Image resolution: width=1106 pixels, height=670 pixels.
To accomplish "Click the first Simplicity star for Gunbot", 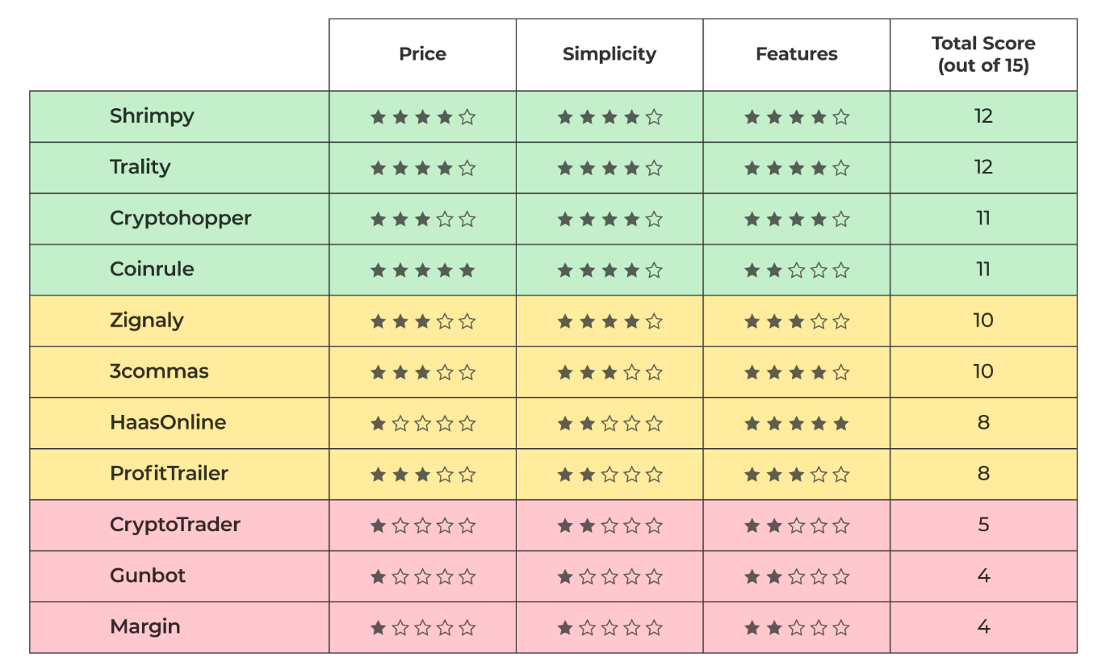I will tap(565, 576).
